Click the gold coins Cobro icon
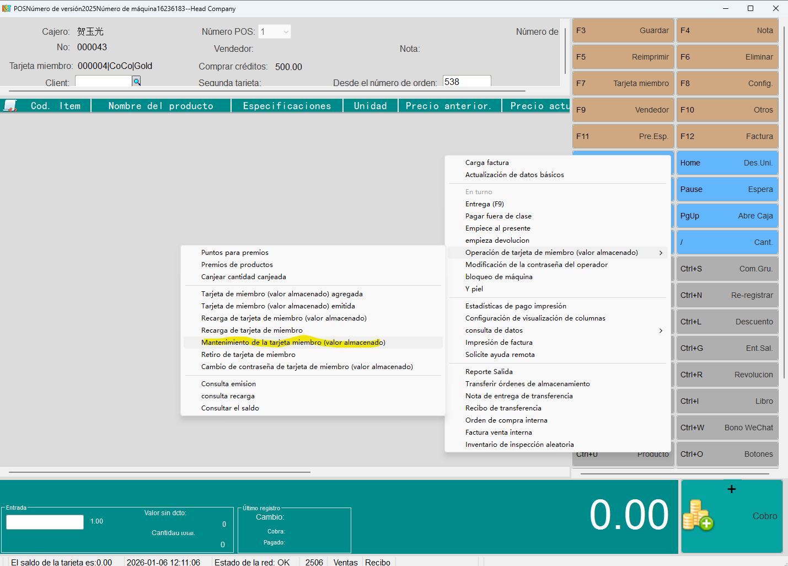Viewport: 788px width, 566px height. pyautogui.click(x=698, y=515)
